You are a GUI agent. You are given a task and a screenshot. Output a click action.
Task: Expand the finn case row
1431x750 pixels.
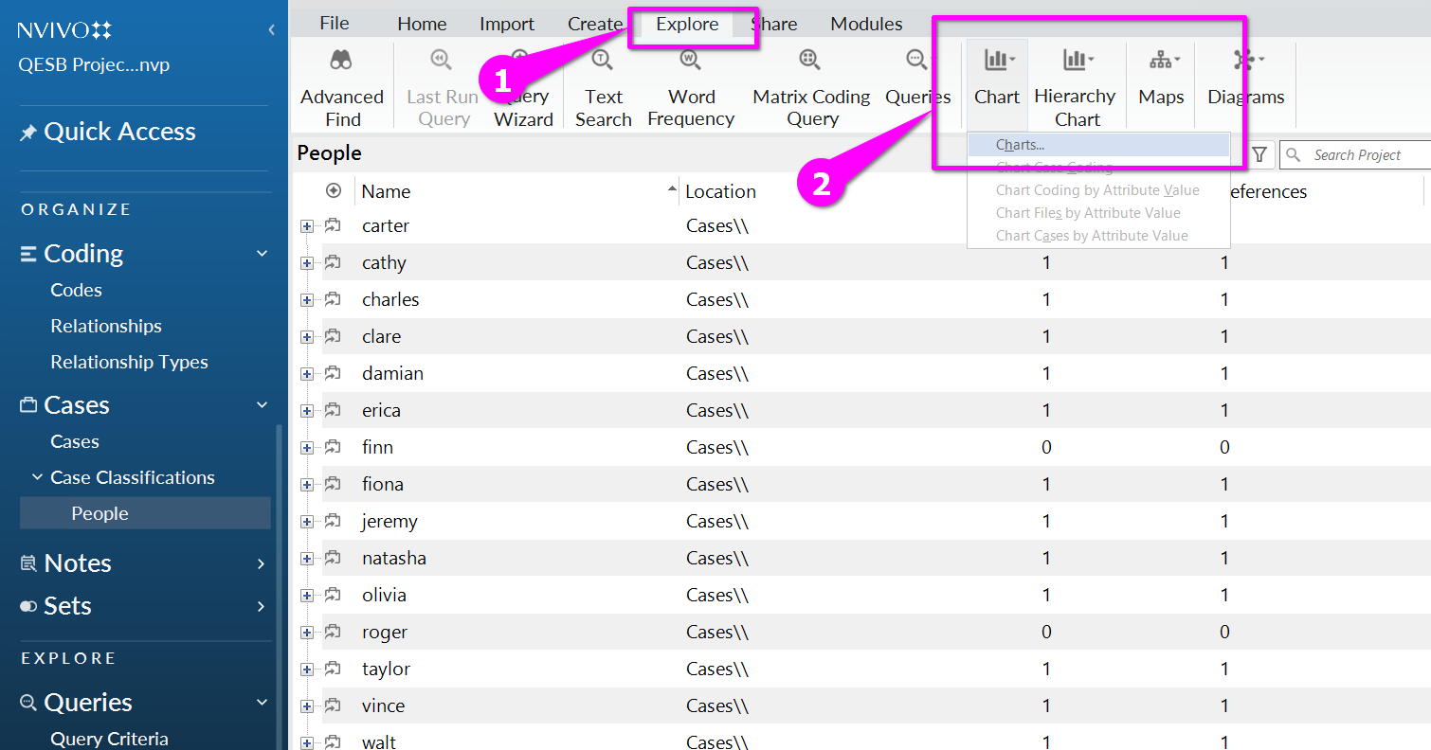tap(307, 448)
